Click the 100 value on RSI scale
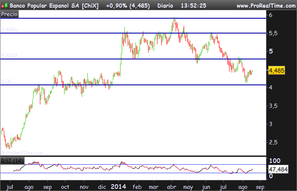Viewport: 297px width, 191px height. click(x=275, y=161)
